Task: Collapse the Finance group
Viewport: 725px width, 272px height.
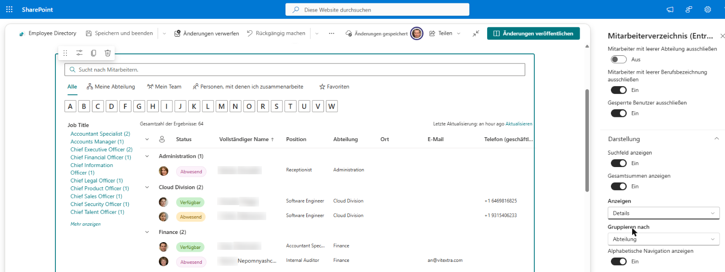Action: point(147,232)
